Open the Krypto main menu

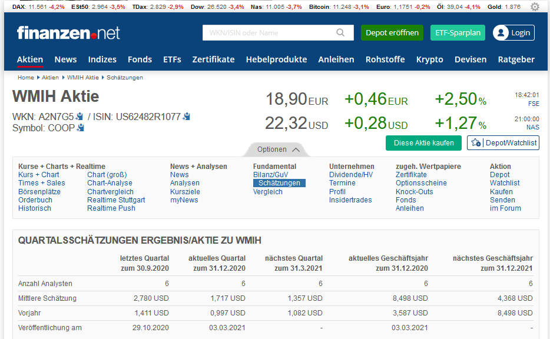430,59
